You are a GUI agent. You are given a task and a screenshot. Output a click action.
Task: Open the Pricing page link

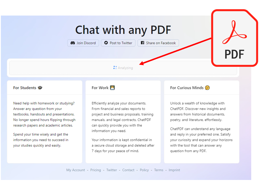pos(95,170)
